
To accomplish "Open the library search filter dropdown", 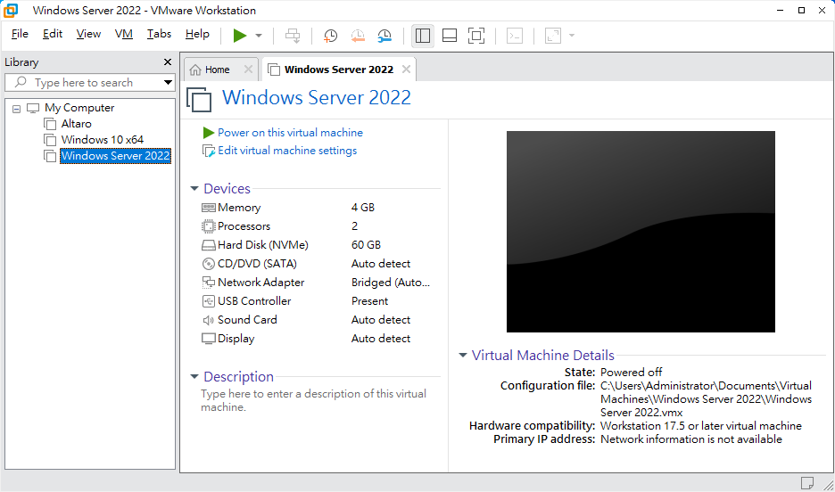I will [x=168, y=82].
